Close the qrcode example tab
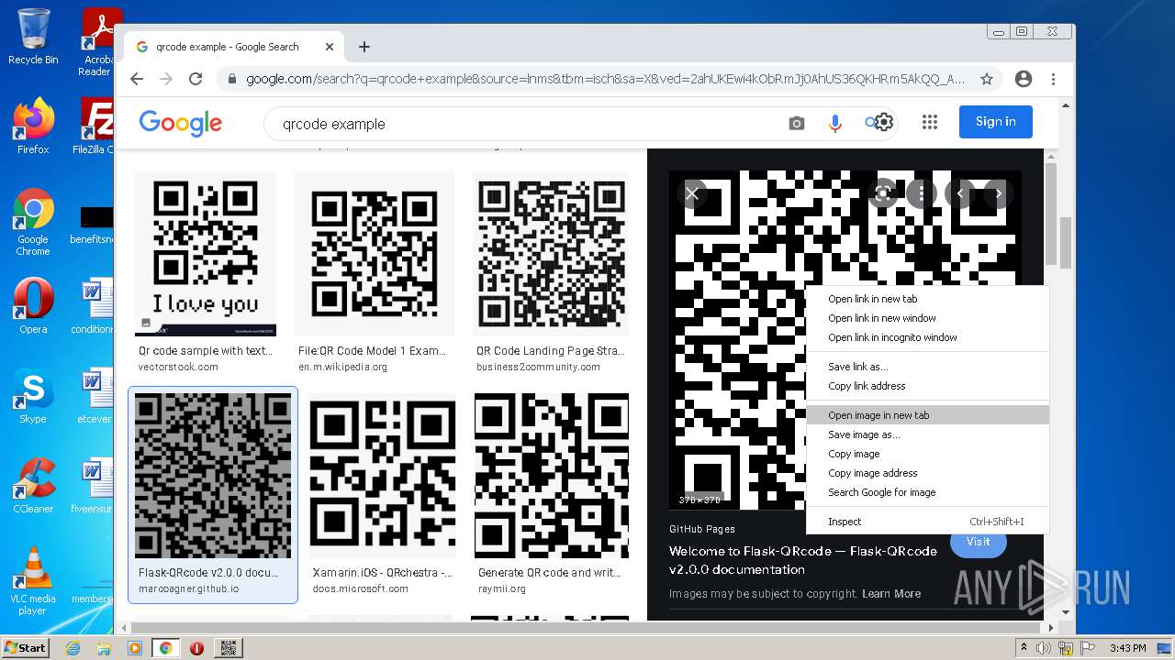The image size is (1175, 660). point(329,47)
